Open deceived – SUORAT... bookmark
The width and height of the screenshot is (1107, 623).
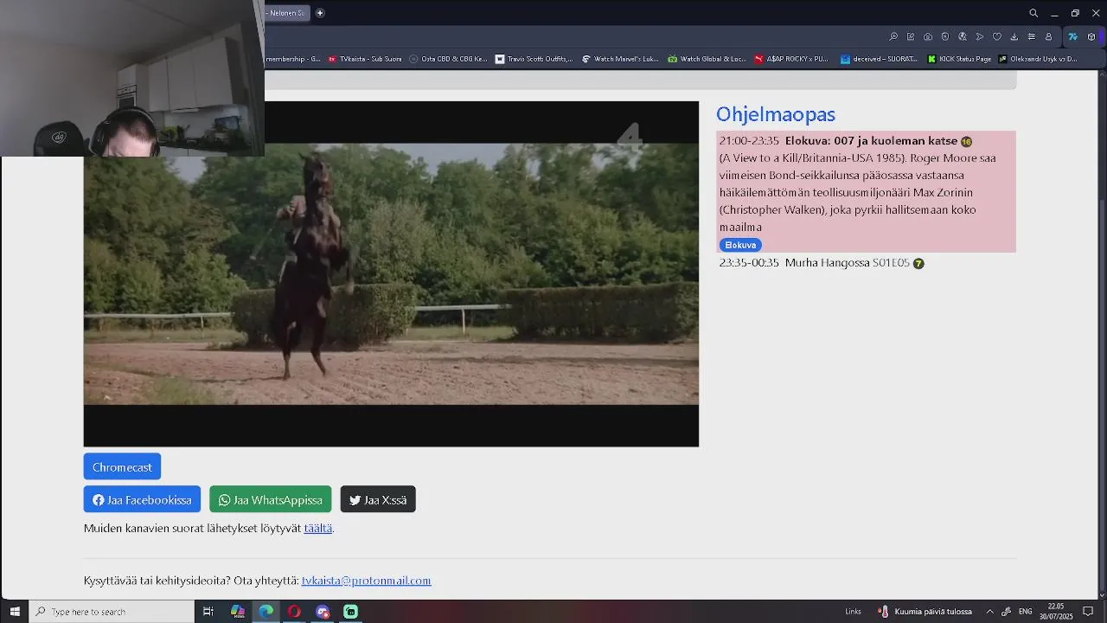tap(880, 59)
